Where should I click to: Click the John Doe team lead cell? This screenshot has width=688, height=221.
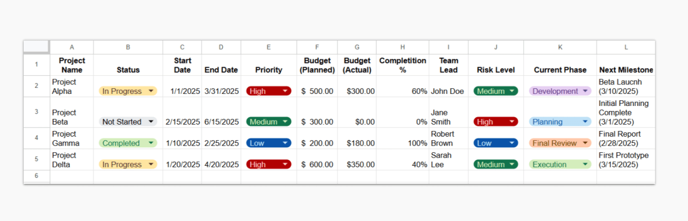(448, 91)
